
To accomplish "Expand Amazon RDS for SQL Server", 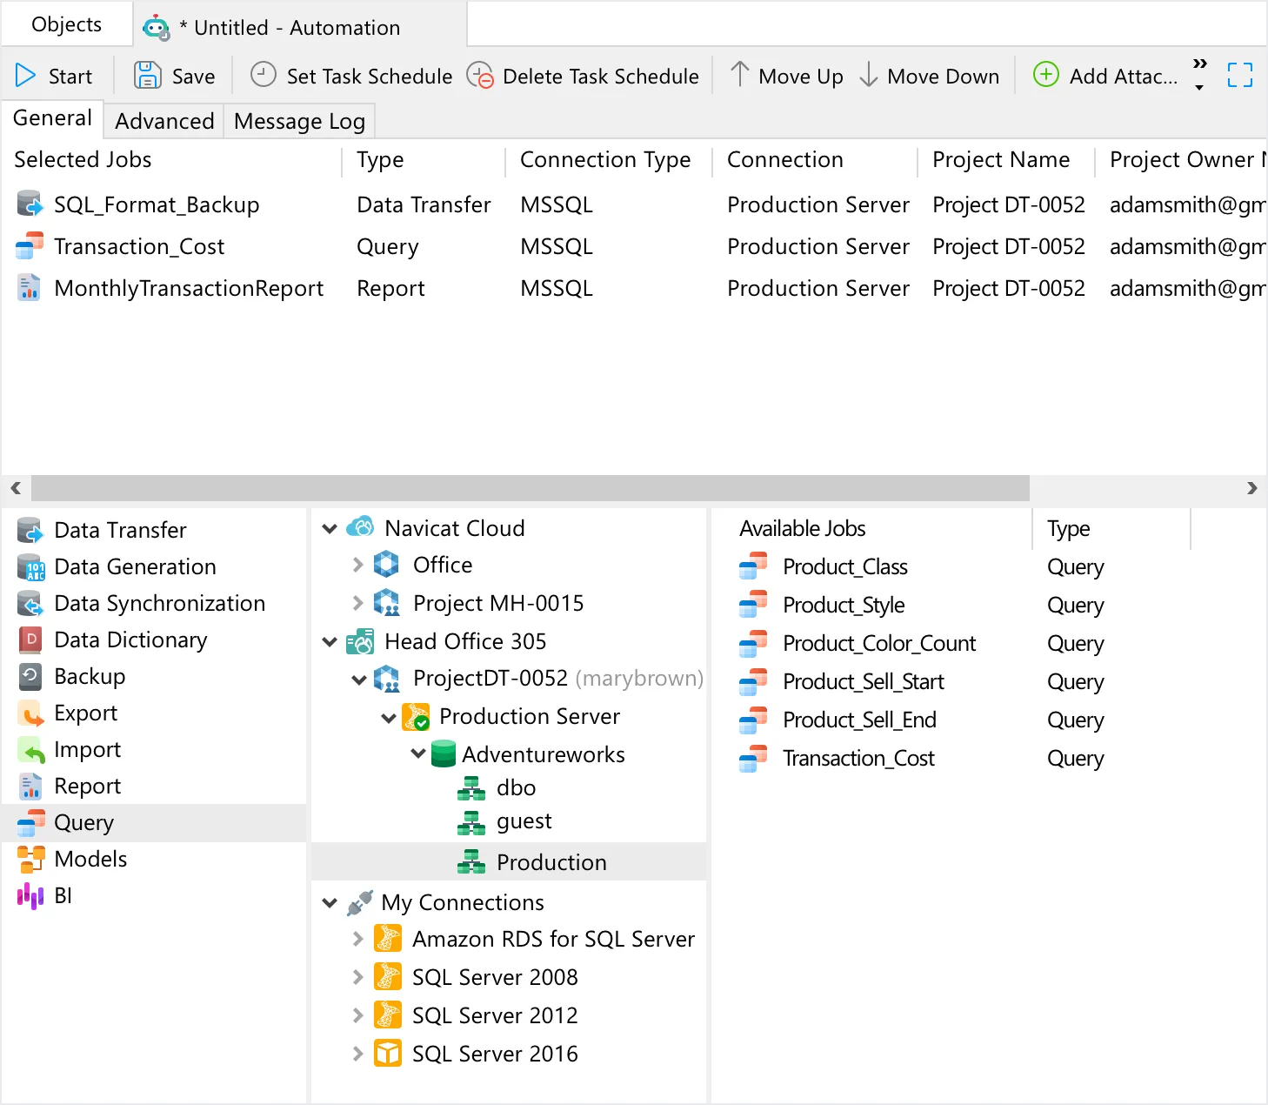I will pyautogui.click(x=357, y=939).
